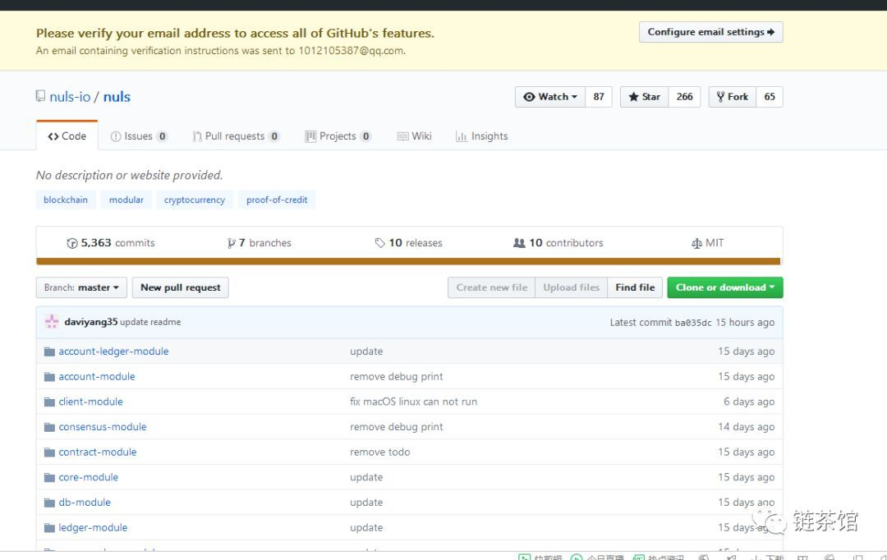The height and width of the screenshot is (560, 887).
Task: Click the Find file button
Action: point(635,287)
